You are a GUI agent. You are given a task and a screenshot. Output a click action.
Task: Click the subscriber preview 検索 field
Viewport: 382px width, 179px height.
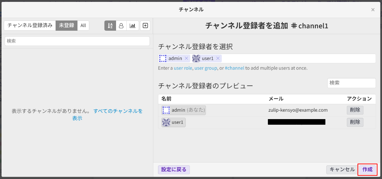pyautogui.click(x=352, y=83)
